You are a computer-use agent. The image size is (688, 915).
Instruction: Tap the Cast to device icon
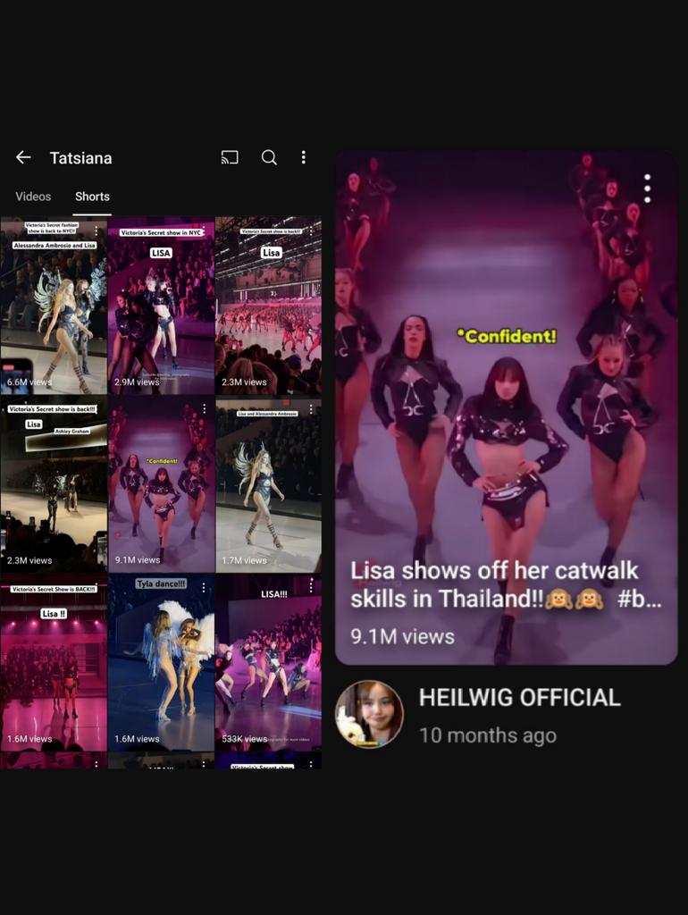pyautogui.click(x=230, y=157)
